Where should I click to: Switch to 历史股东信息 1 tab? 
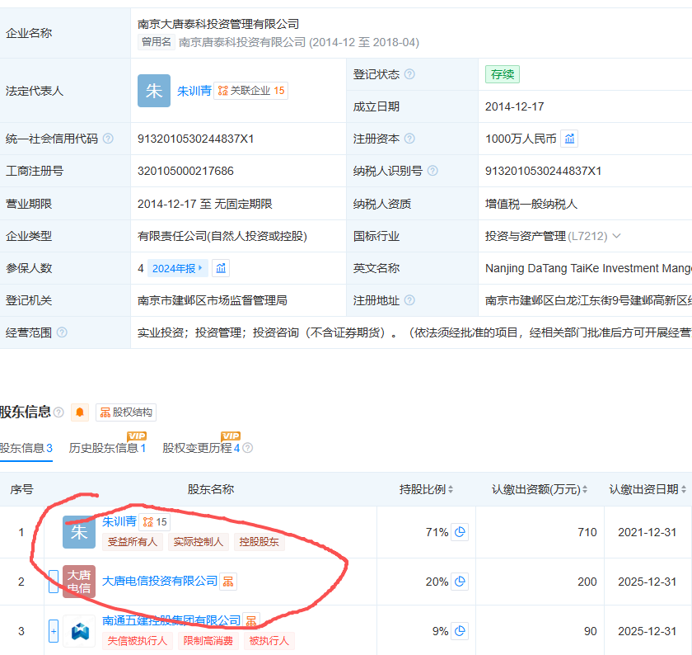tap(107, 448)
